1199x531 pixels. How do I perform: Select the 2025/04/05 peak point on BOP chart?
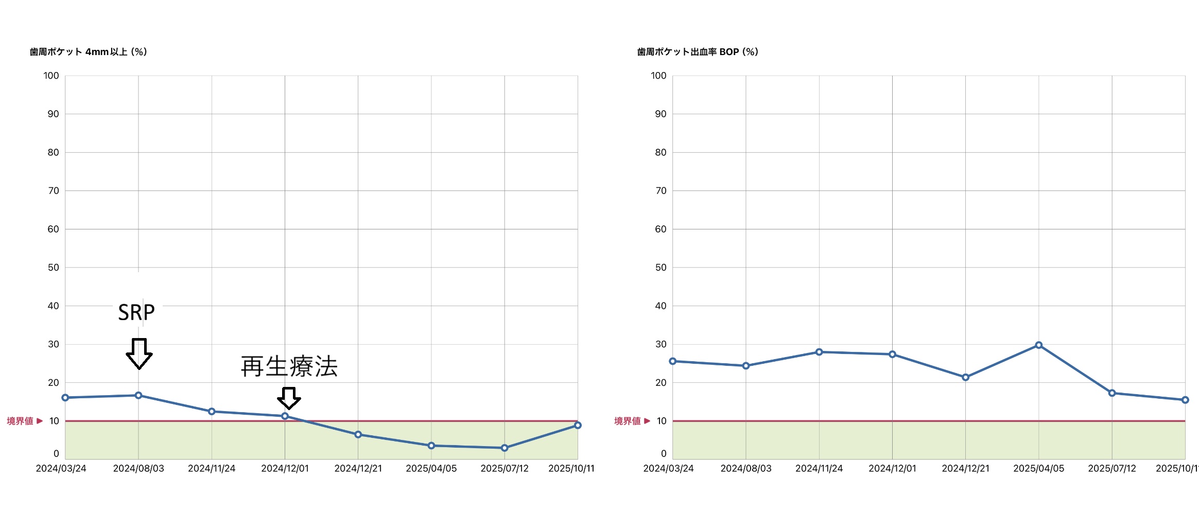[1039, 345]
